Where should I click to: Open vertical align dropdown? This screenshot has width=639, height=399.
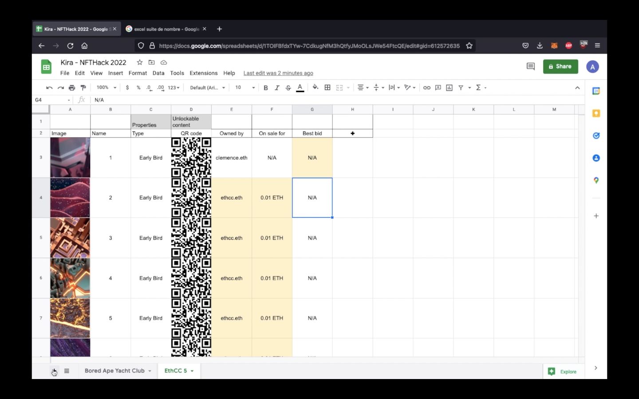(379, 88)
